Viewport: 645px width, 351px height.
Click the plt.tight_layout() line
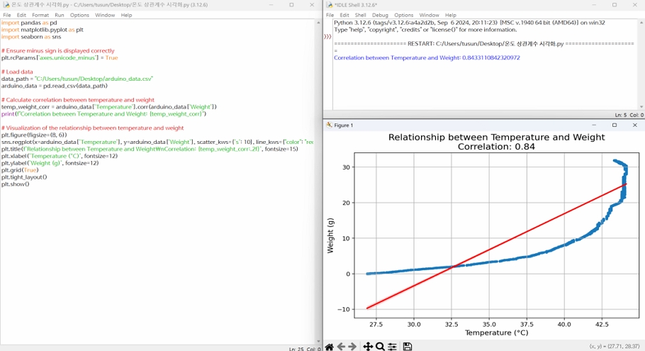pyautogui.click(x=24, y=177)
